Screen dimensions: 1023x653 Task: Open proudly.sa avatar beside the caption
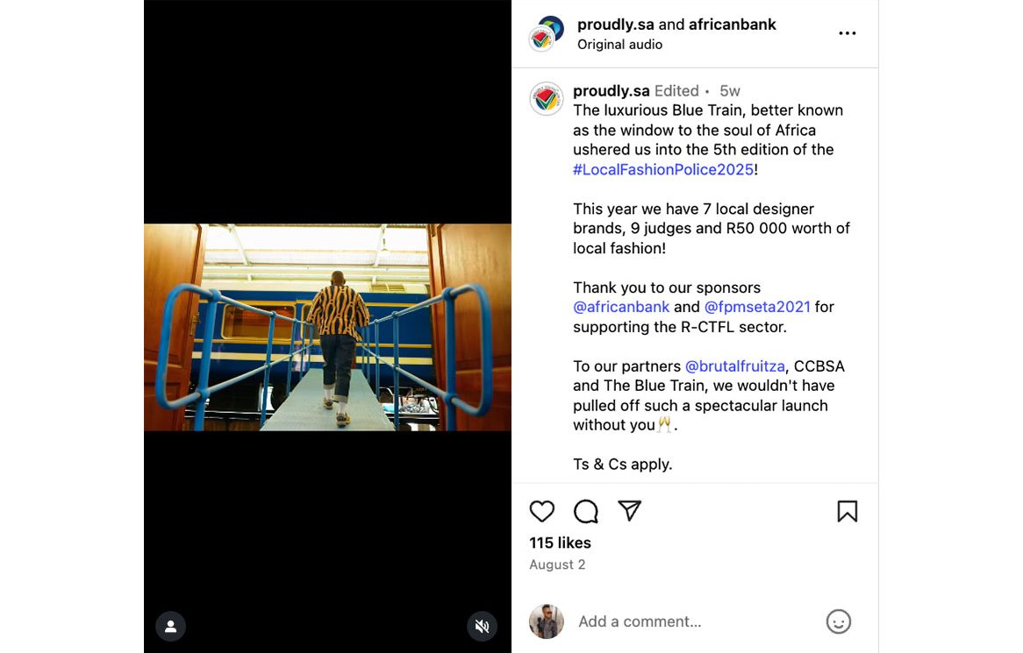546,99
